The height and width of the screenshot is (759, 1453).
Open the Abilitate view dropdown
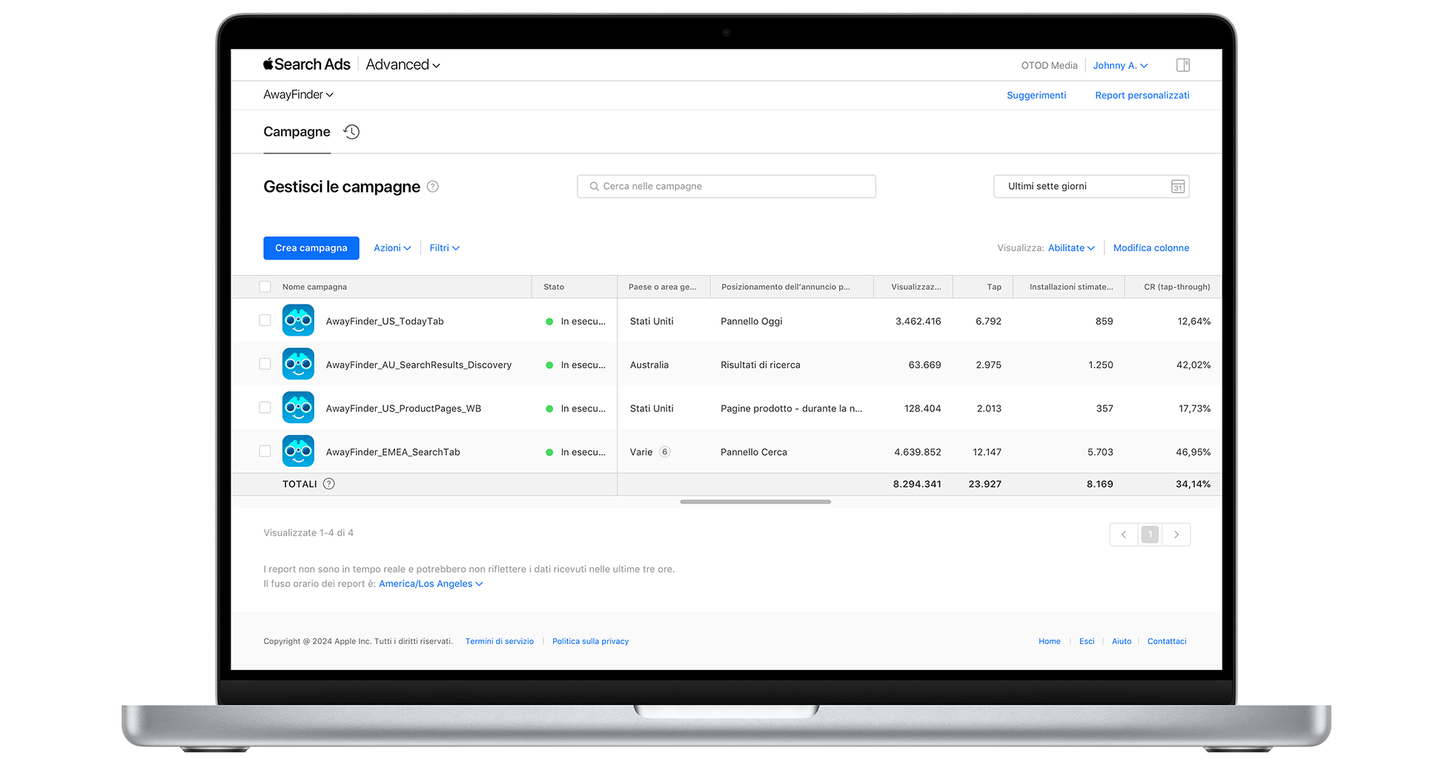tap(1071, 248)
